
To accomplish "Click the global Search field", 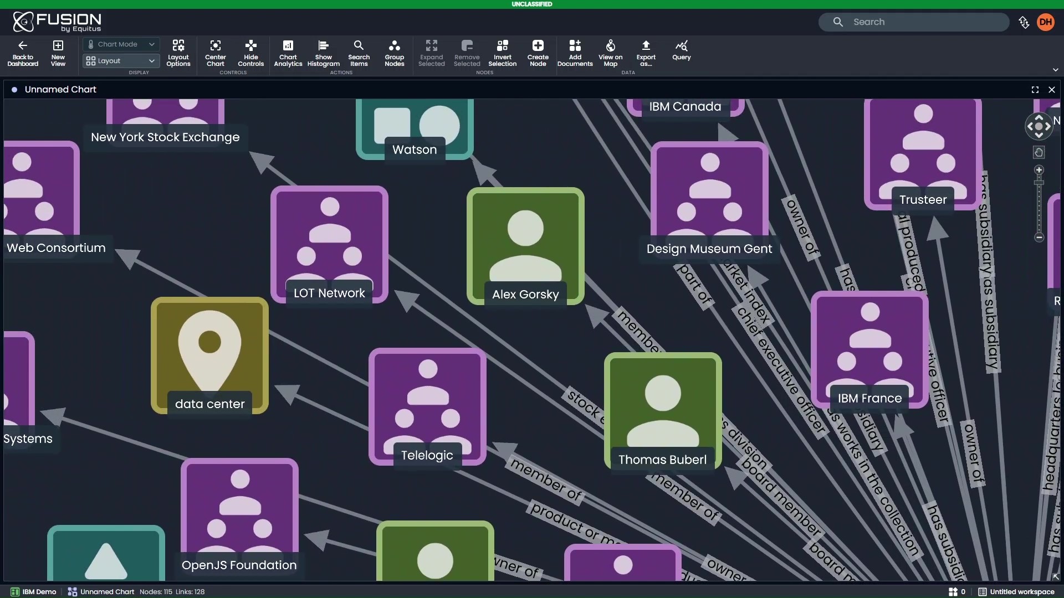I will (914, 22).
